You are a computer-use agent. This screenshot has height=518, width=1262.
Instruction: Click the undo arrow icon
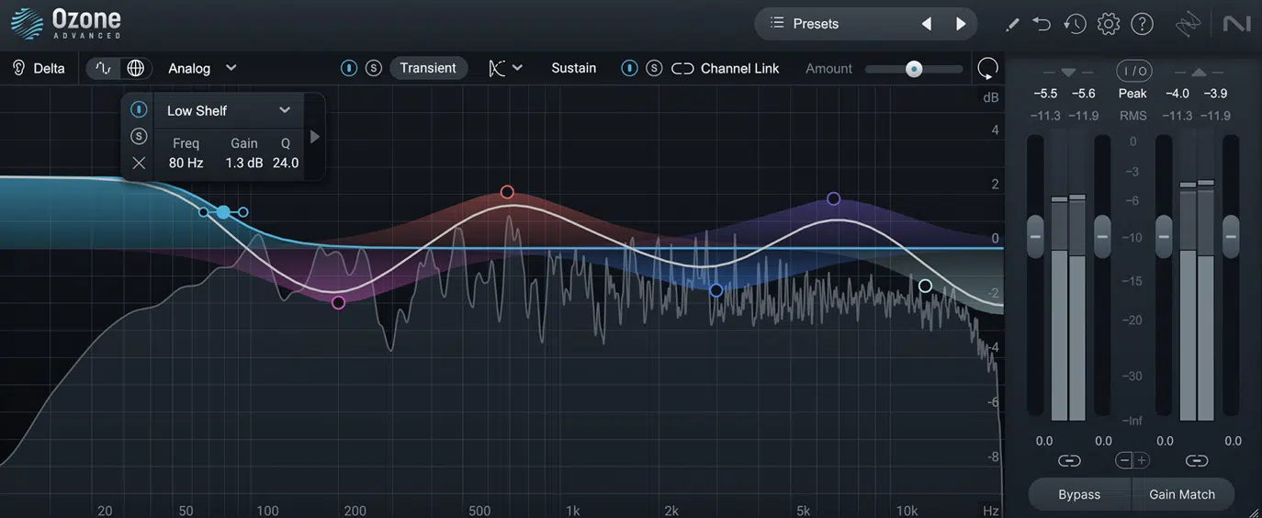(1042, 24)
